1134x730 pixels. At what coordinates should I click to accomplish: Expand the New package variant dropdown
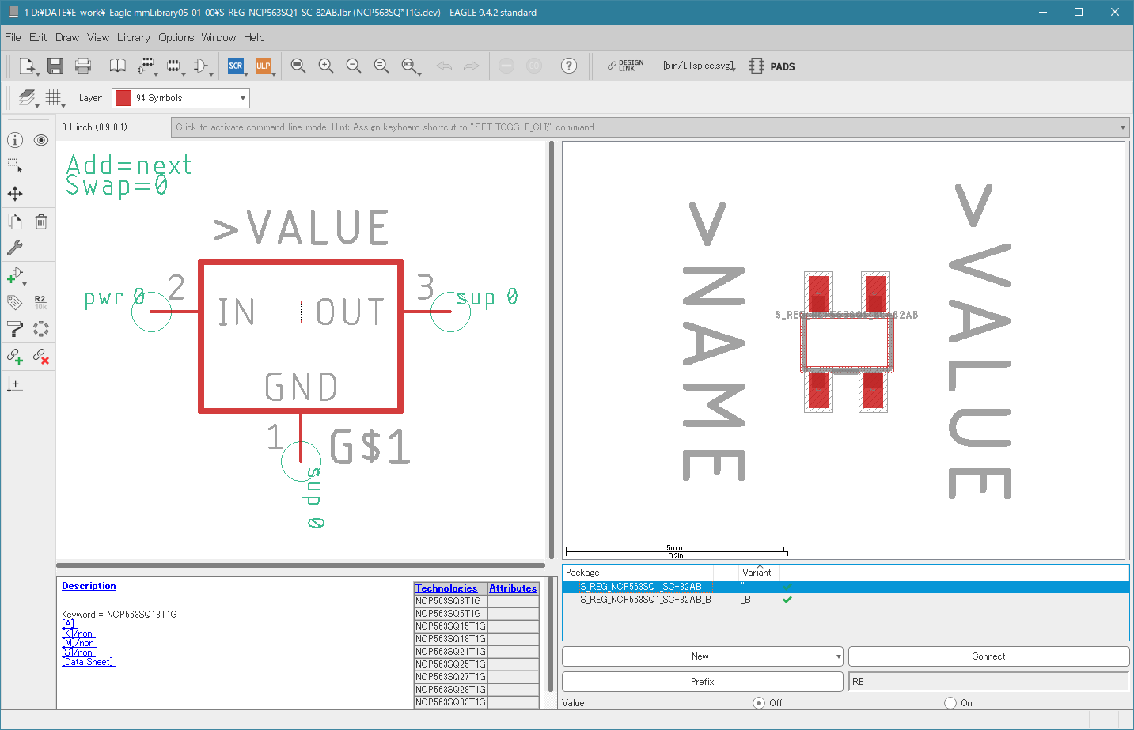pyautogui.click(x=839, y=656)
